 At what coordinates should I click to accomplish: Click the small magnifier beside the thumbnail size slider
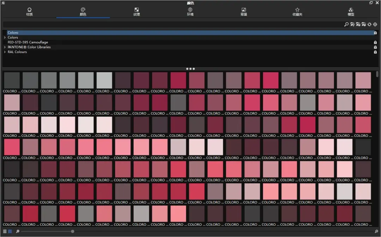(18, 231)
